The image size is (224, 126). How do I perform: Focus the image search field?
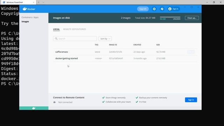(x=75, y=38)
